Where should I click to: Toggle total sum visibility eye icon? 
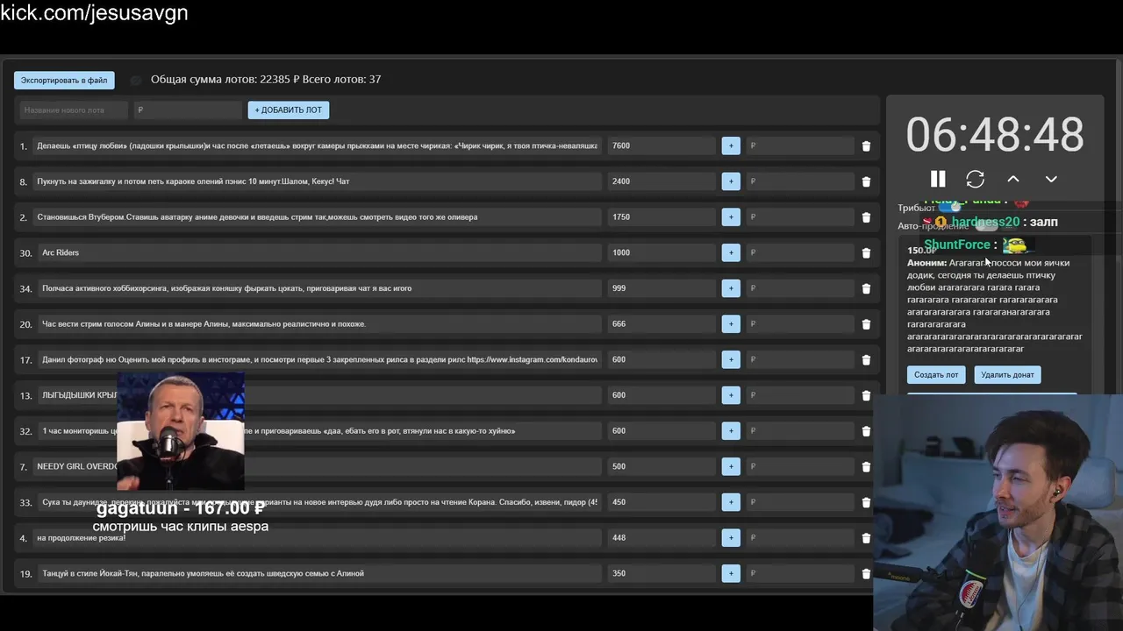tap(136, 80)
